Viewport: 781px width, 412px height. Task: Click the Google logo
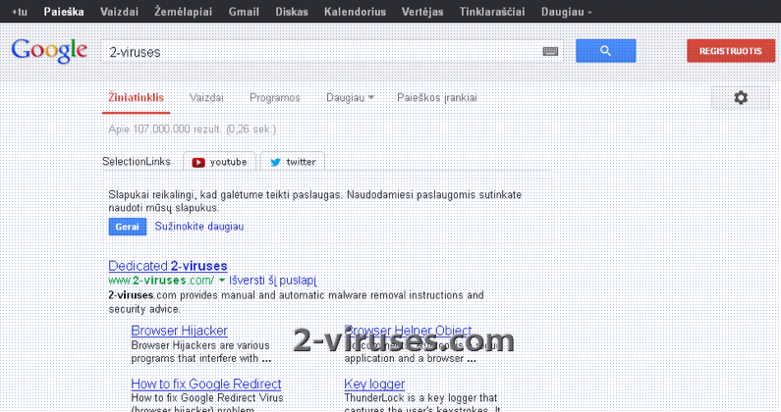pos(49,51)
